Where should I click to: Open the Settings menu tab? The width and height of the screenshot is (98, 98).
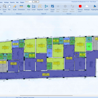point(6,2)
